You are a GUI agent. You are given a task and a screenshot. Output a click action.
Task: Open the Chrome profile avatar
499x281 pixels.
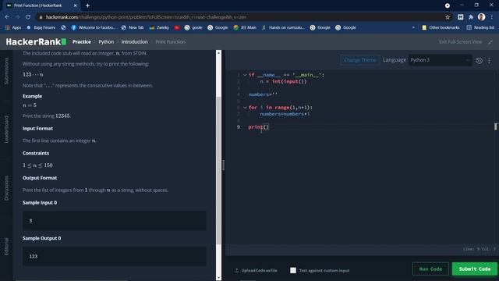481,17
